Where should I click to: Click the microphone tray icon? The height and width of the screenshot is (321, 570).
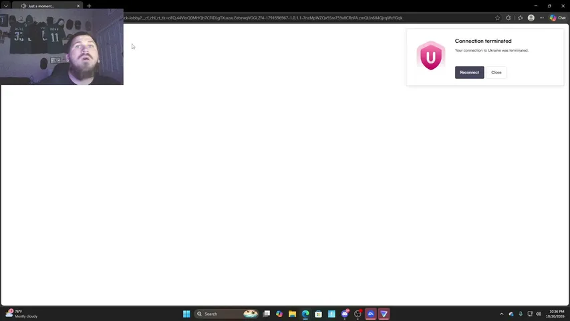click(x=521, y=314)
